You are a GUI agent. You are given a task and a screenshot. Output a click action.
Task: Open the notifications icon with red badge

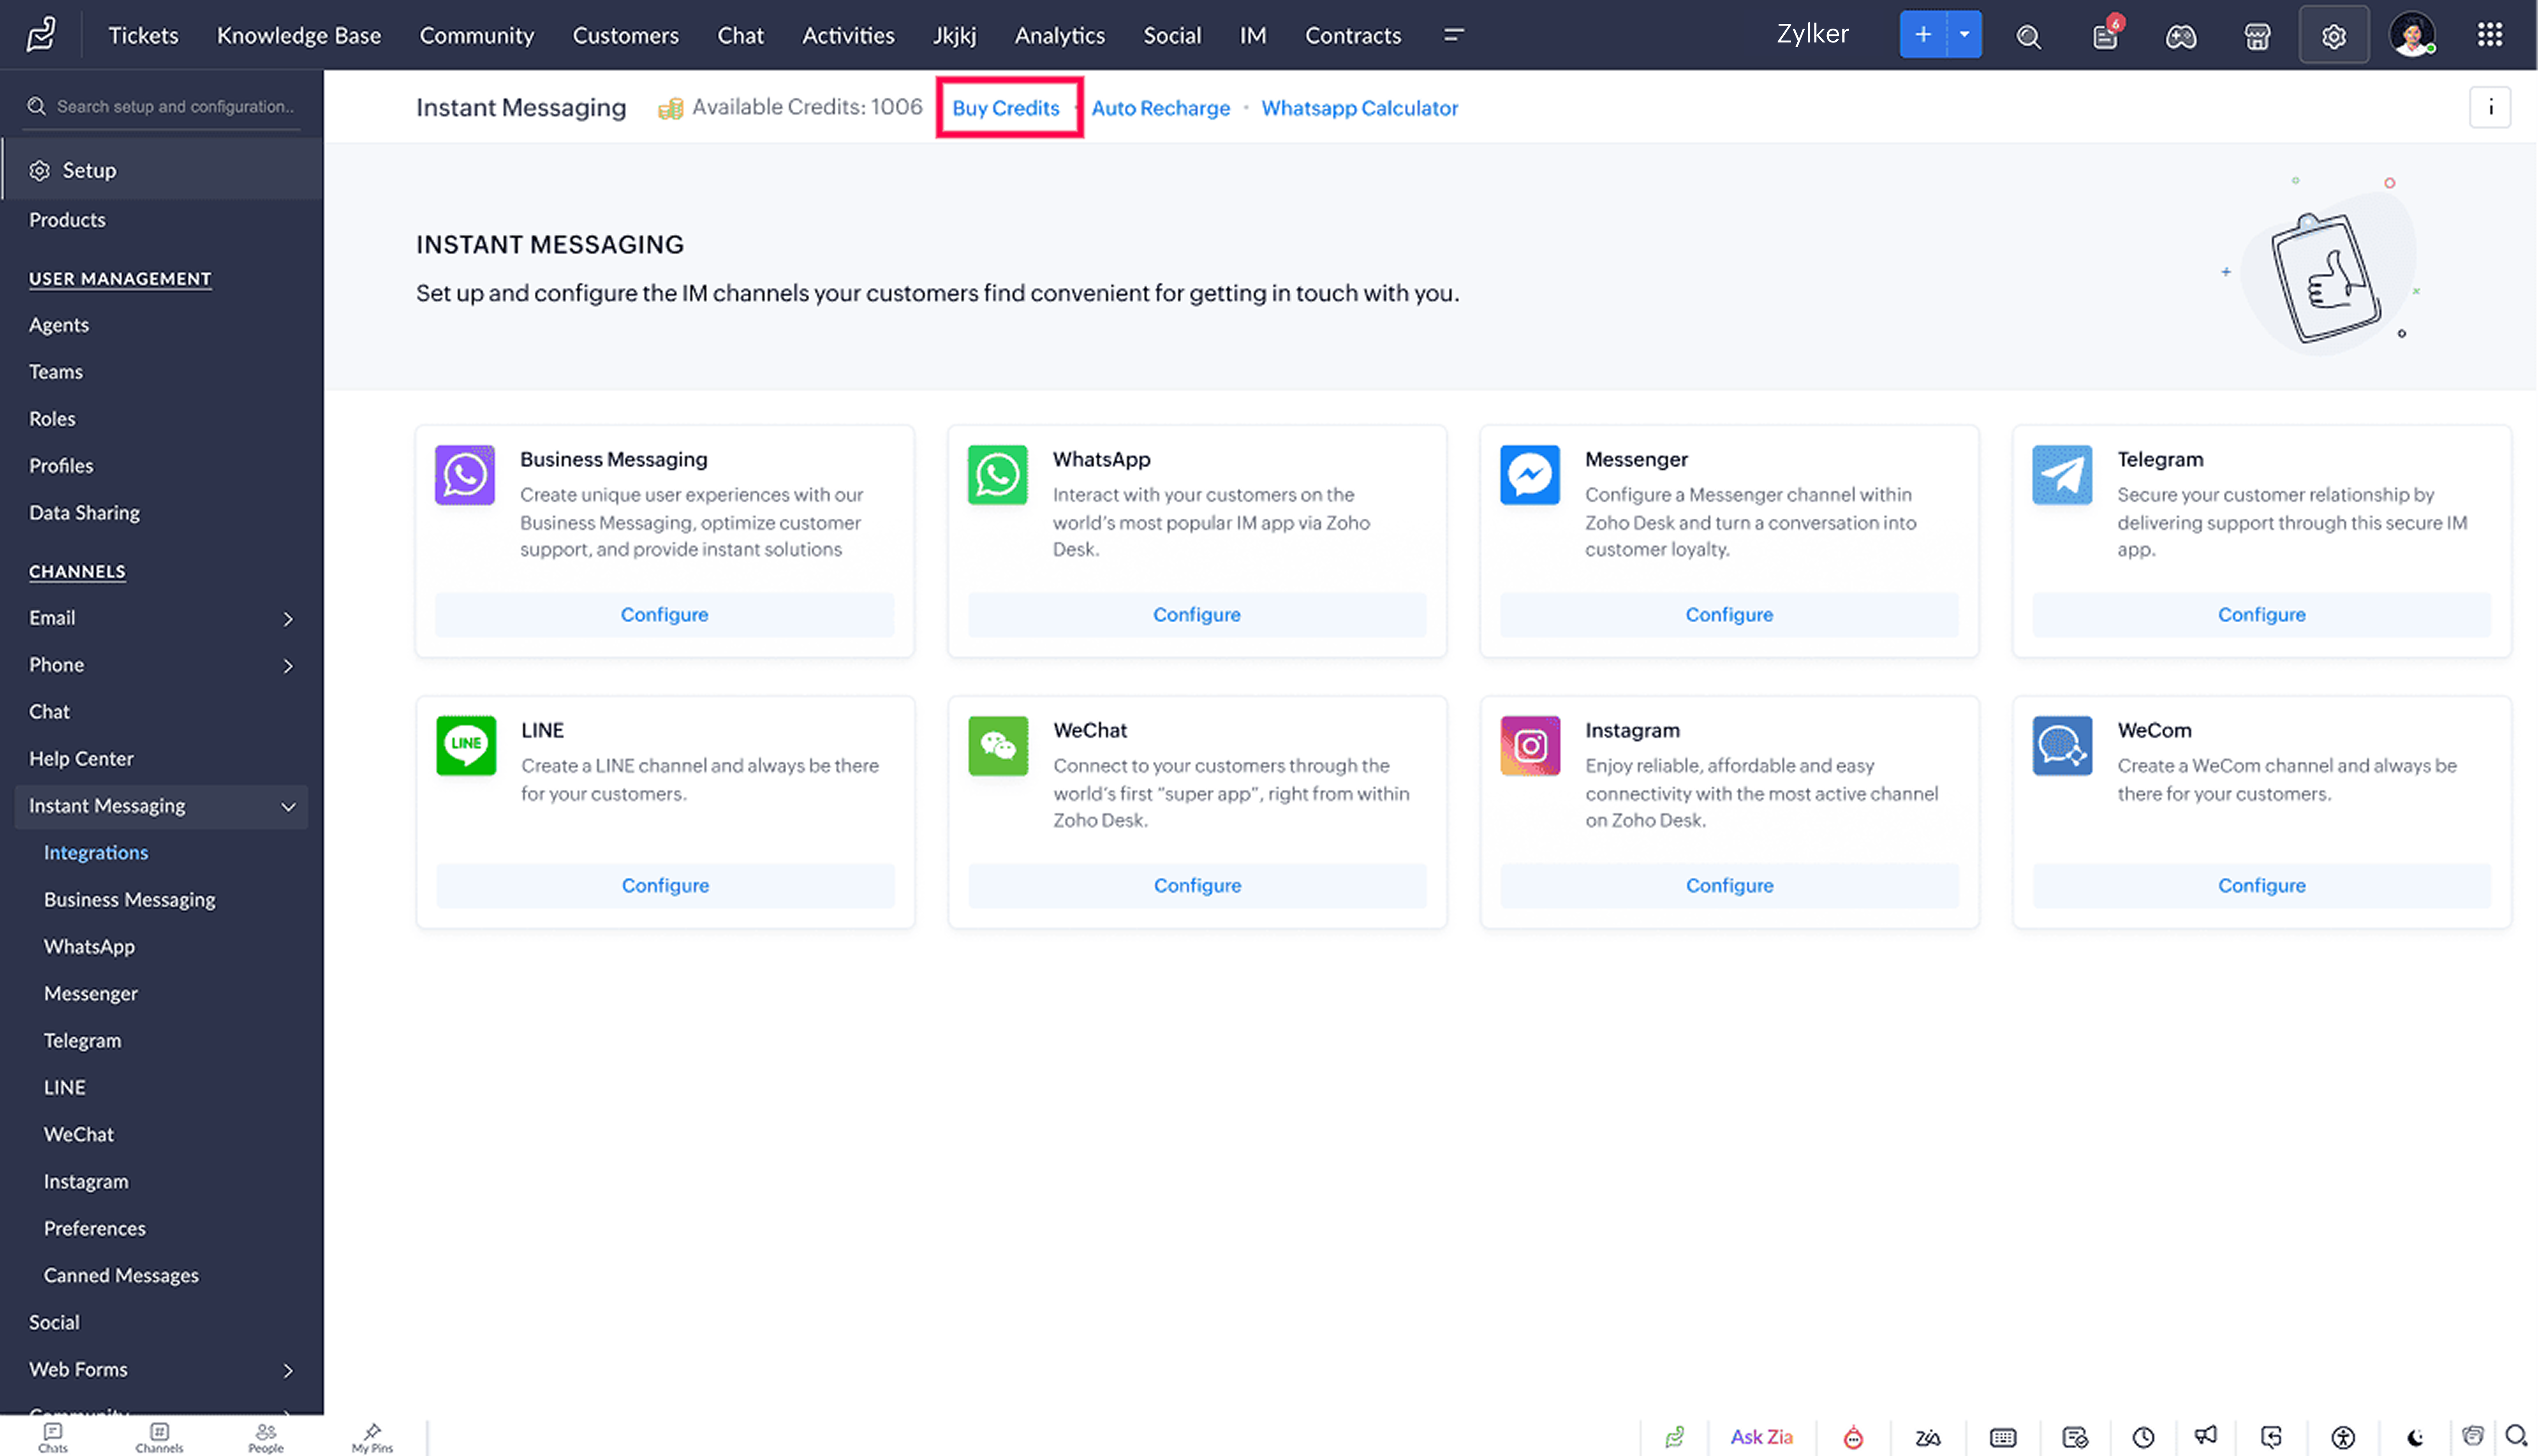pyautogui.click(x=2105, y=36)
